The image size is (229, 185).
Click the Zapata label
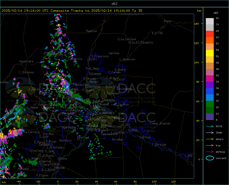[62, 159]
